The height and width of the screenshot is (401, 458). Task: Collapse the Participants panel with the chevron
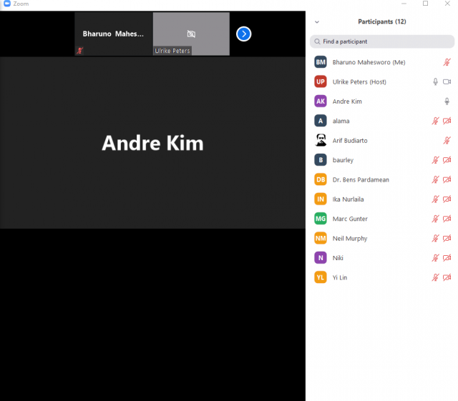tap(317, 22)
